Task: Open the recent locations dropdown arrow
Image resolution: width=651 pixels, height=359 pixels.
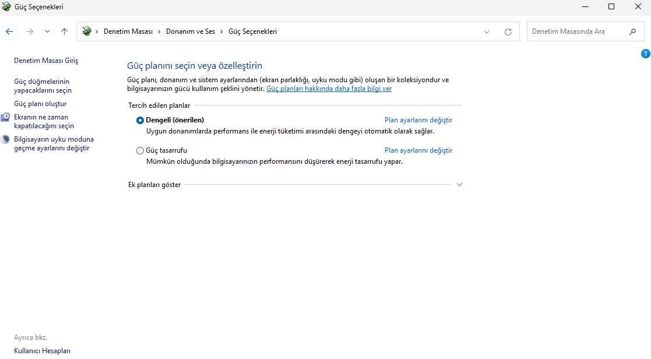Action: click(47, 31)
